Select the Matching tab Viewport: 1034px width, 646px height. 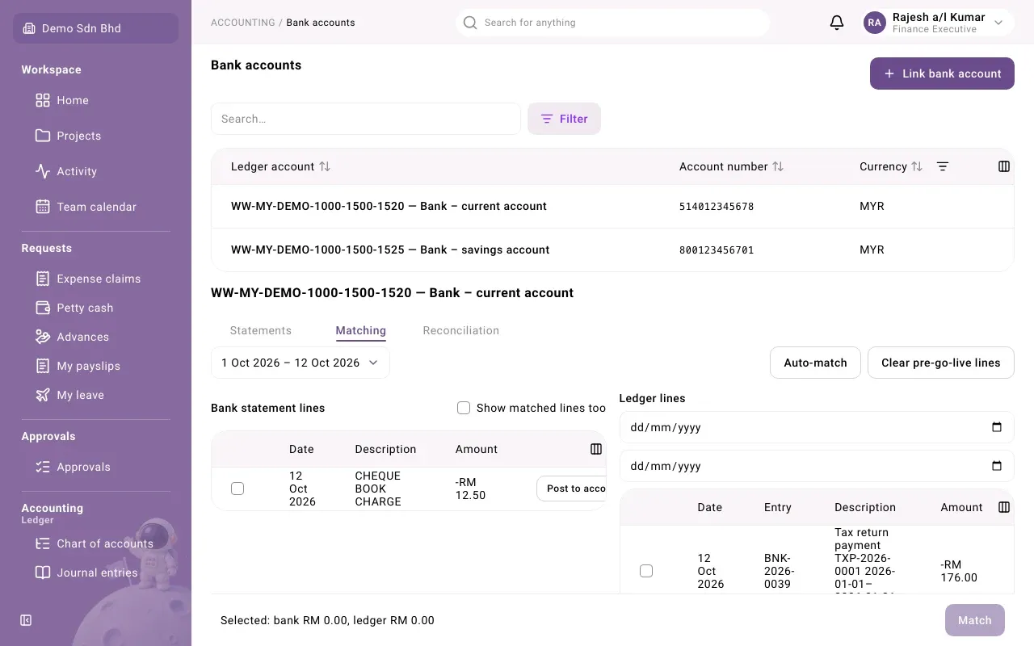coord(361,330)
